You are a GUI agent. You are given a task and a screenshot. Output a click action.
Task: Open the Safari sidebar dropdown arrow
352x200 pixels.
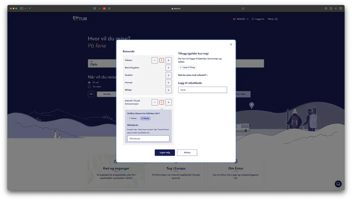(25, 8)
